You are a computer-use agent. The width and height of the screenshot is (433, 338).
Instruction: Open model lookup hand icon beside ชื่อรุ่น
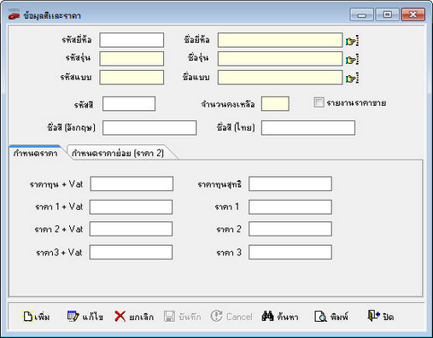(x=352, y=60)
